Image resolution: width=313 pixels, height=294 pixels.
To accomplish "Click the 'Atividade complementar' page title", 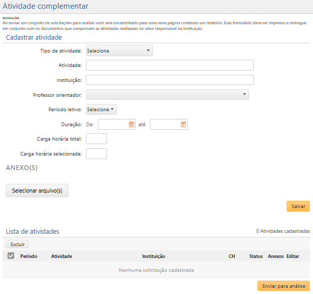I will 45,6.
